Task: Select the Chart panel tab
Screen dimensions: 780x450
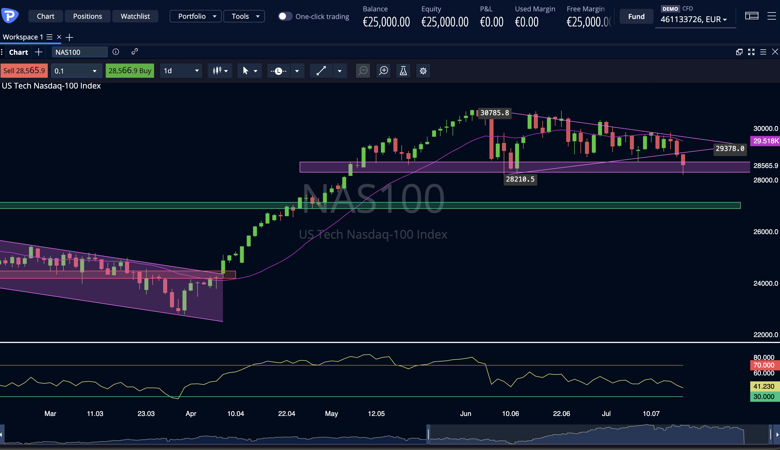Action: tap(18, 52)
